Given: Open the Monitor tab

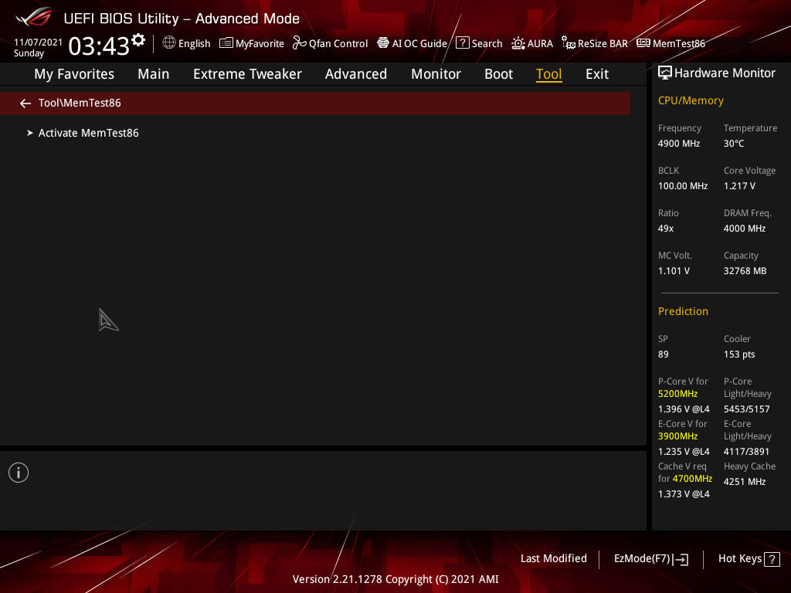Looking at the screenshot, I should tap(436, 73).
